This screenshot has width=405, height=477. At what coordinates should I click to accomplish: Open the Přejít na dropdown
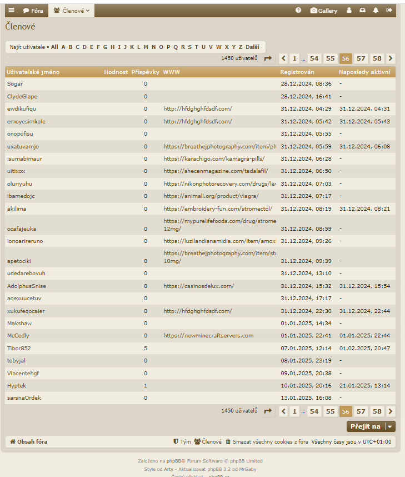click(x=371, y=426)
